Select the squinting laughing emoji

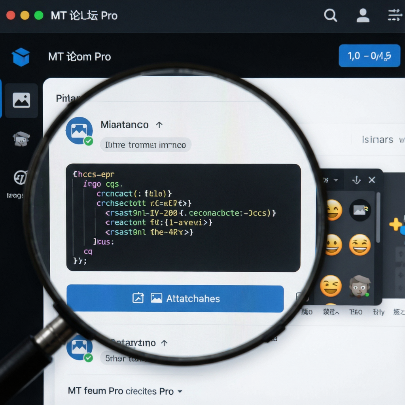(360, 245)
